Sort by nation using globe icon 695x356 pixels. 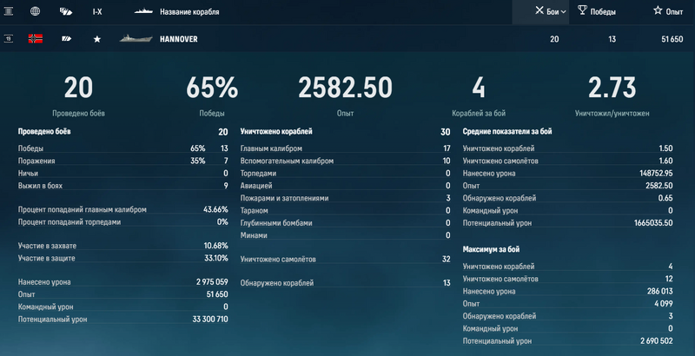point(36,12)
